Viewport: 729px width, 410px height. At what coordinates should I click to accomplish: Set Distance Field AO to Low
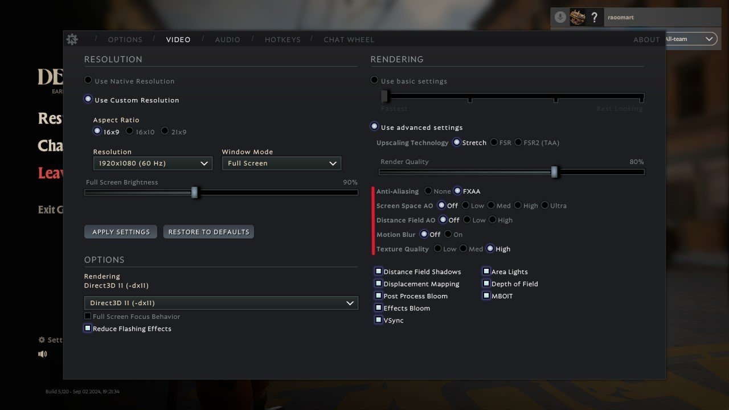467,219
